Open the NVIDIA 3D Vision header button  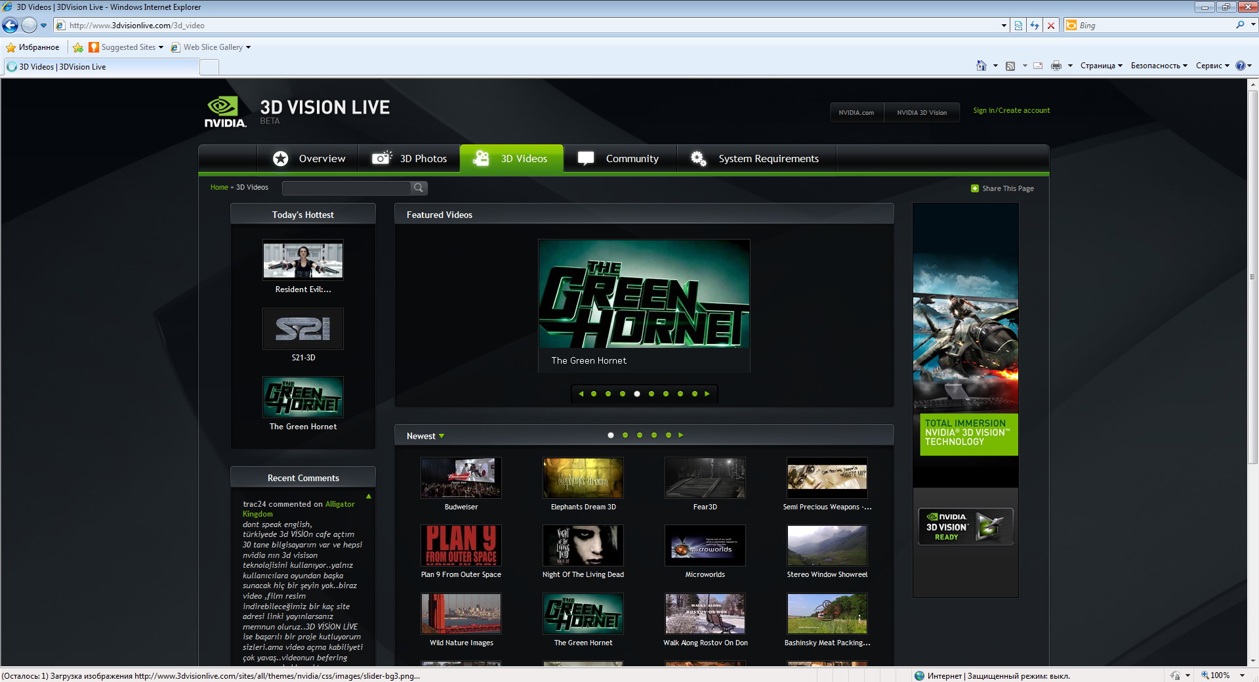pos(922,112)
